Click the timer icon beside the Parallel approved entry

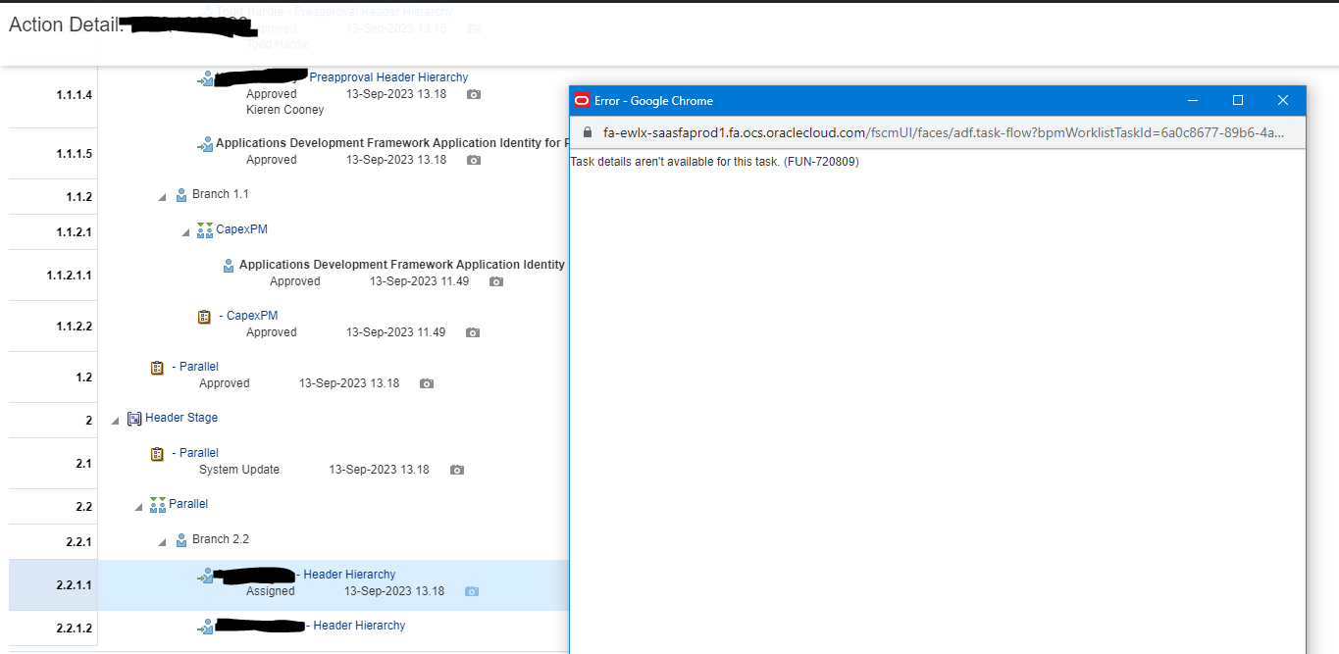coord(157,367)
